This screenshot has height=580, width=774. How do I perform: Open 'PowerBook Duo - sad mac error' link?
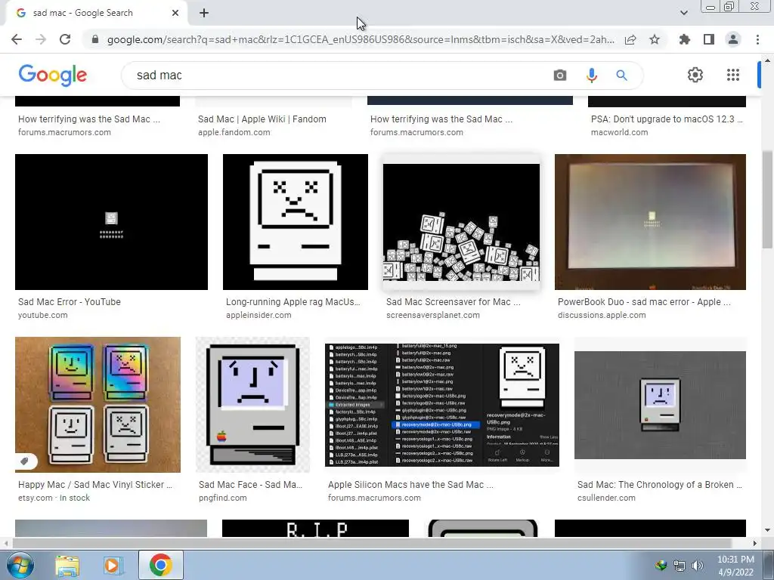[644, 302]
